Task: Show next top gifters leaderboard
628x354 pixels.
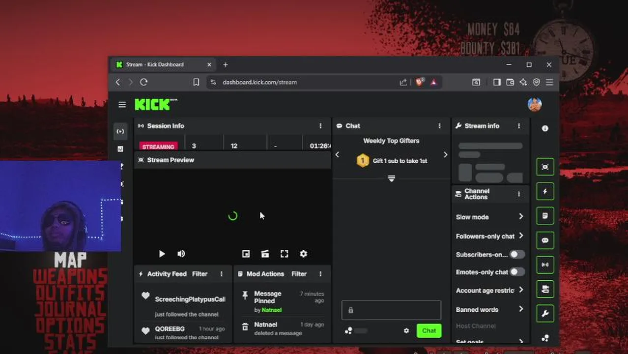Action: (445, 154)
